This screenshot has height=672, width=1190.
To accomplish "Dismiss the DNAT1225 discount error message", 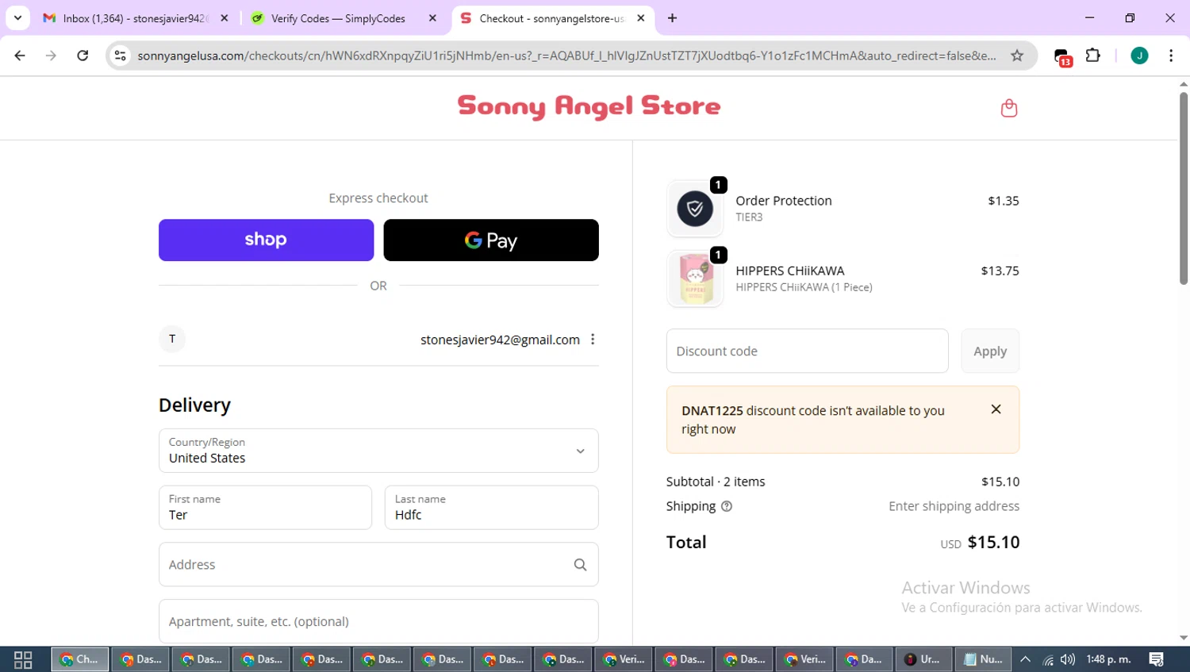I will tap(996, 409).
